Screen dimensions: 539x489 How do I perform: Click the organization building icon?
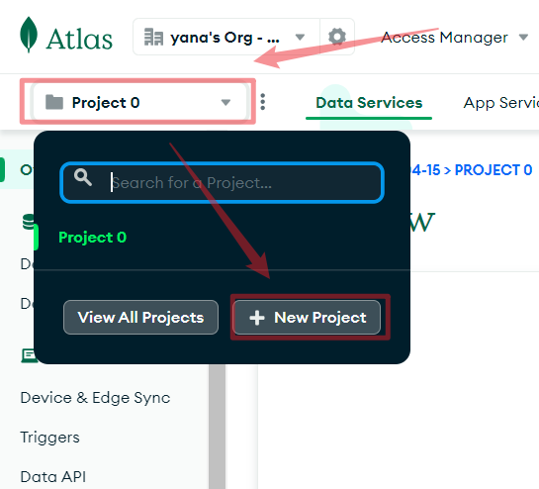[x=153, y=37]
